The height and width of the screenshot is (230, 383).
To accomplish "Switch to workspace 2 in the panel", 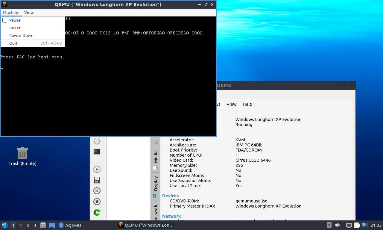I will [20, 226].
